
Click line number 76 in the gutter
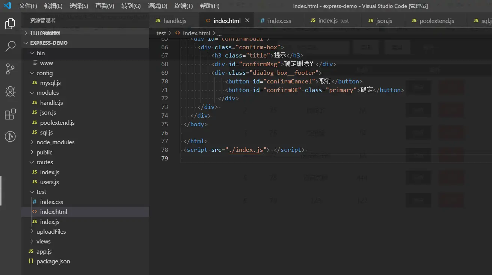point(165,133)
